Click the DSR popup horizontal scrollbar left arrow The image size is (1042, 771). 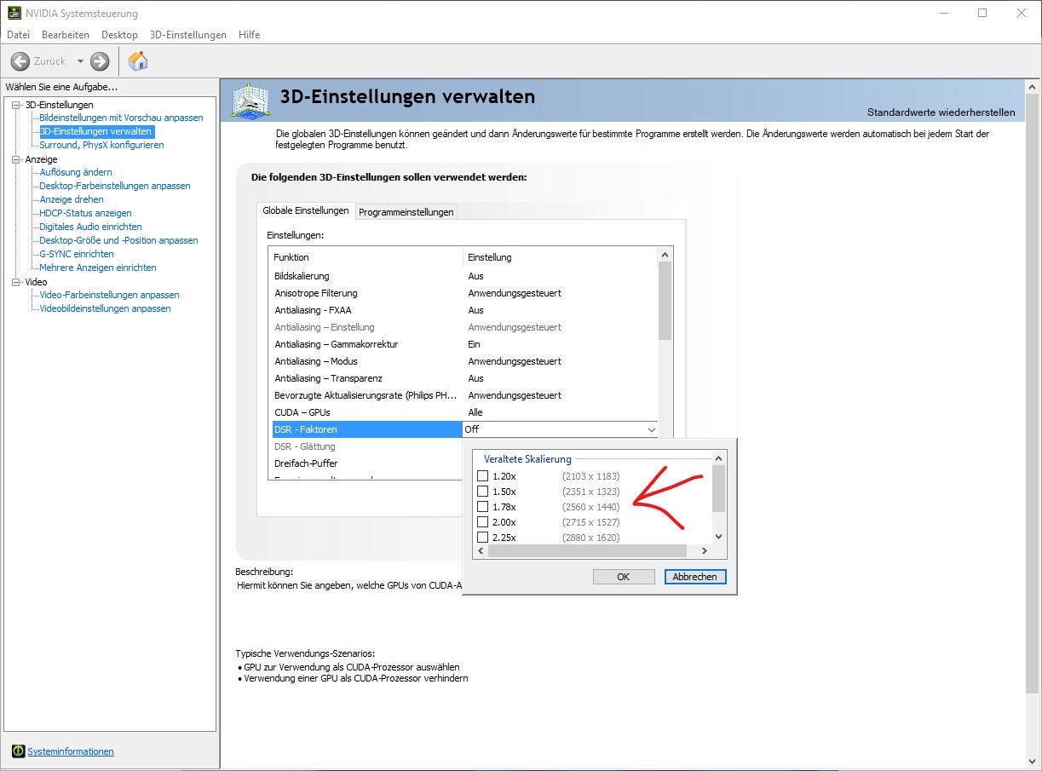tap(480, 551)
